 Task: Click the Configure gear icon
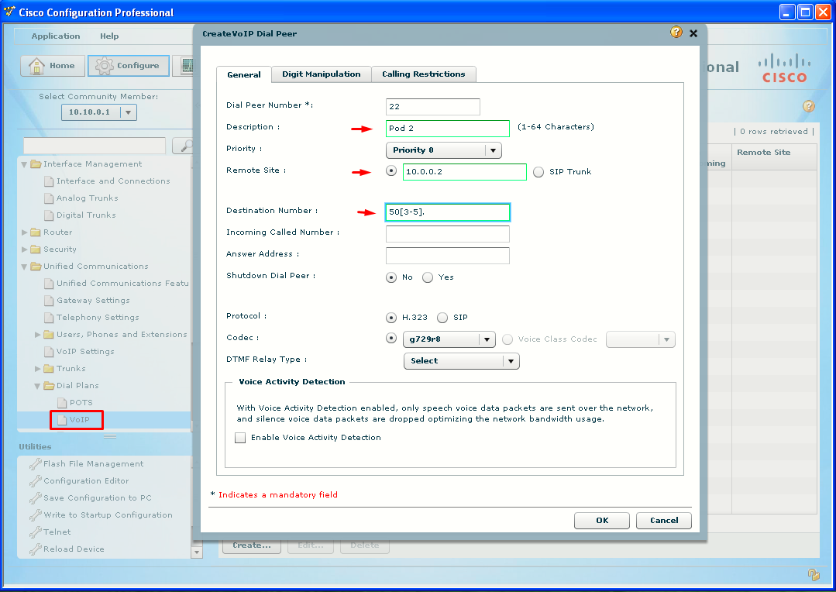coord(104,66)
